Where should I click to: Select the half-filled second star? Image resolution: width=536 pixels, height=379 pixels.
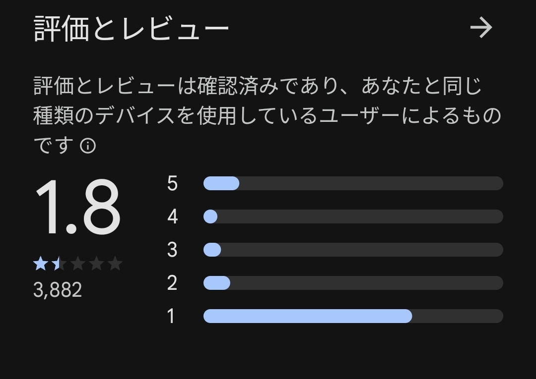59,264
